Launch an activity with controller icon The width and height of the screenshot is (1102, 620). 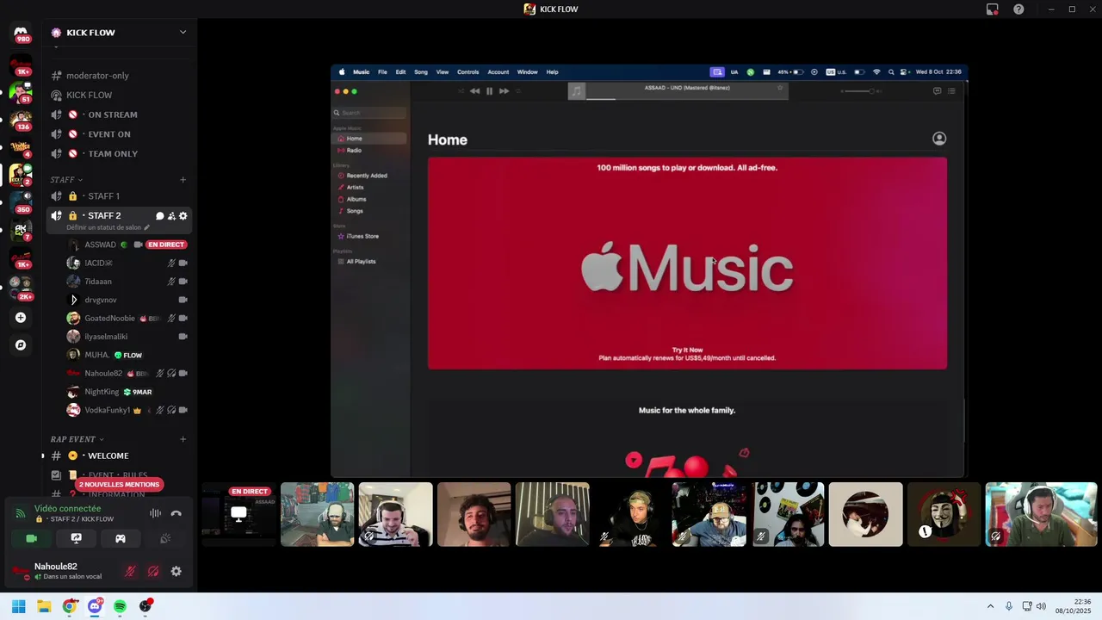tap(121, 538)
